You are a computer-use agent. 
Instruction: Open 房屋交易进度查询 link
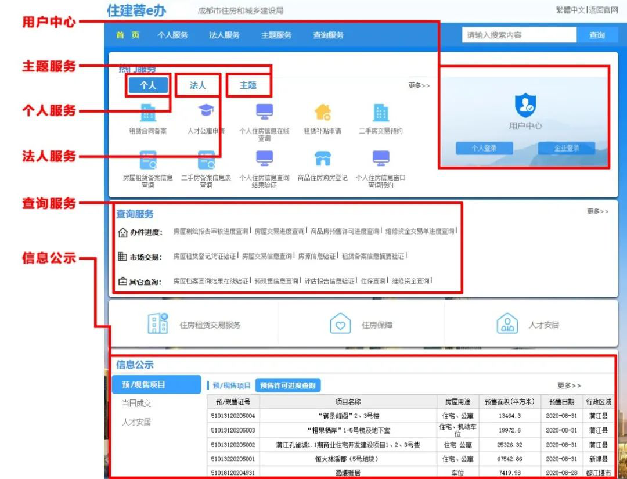point(279,231)
